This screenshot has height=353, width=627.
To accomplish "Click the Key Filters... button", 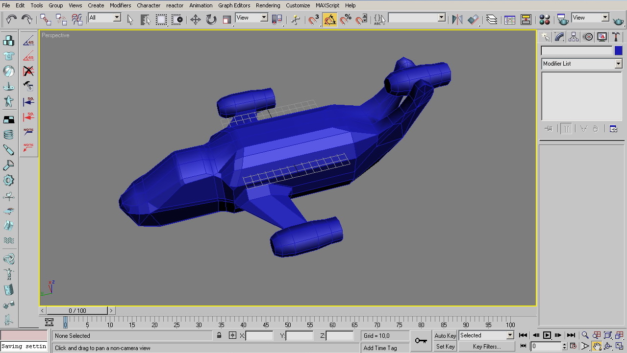I will (x=486, y=347).
